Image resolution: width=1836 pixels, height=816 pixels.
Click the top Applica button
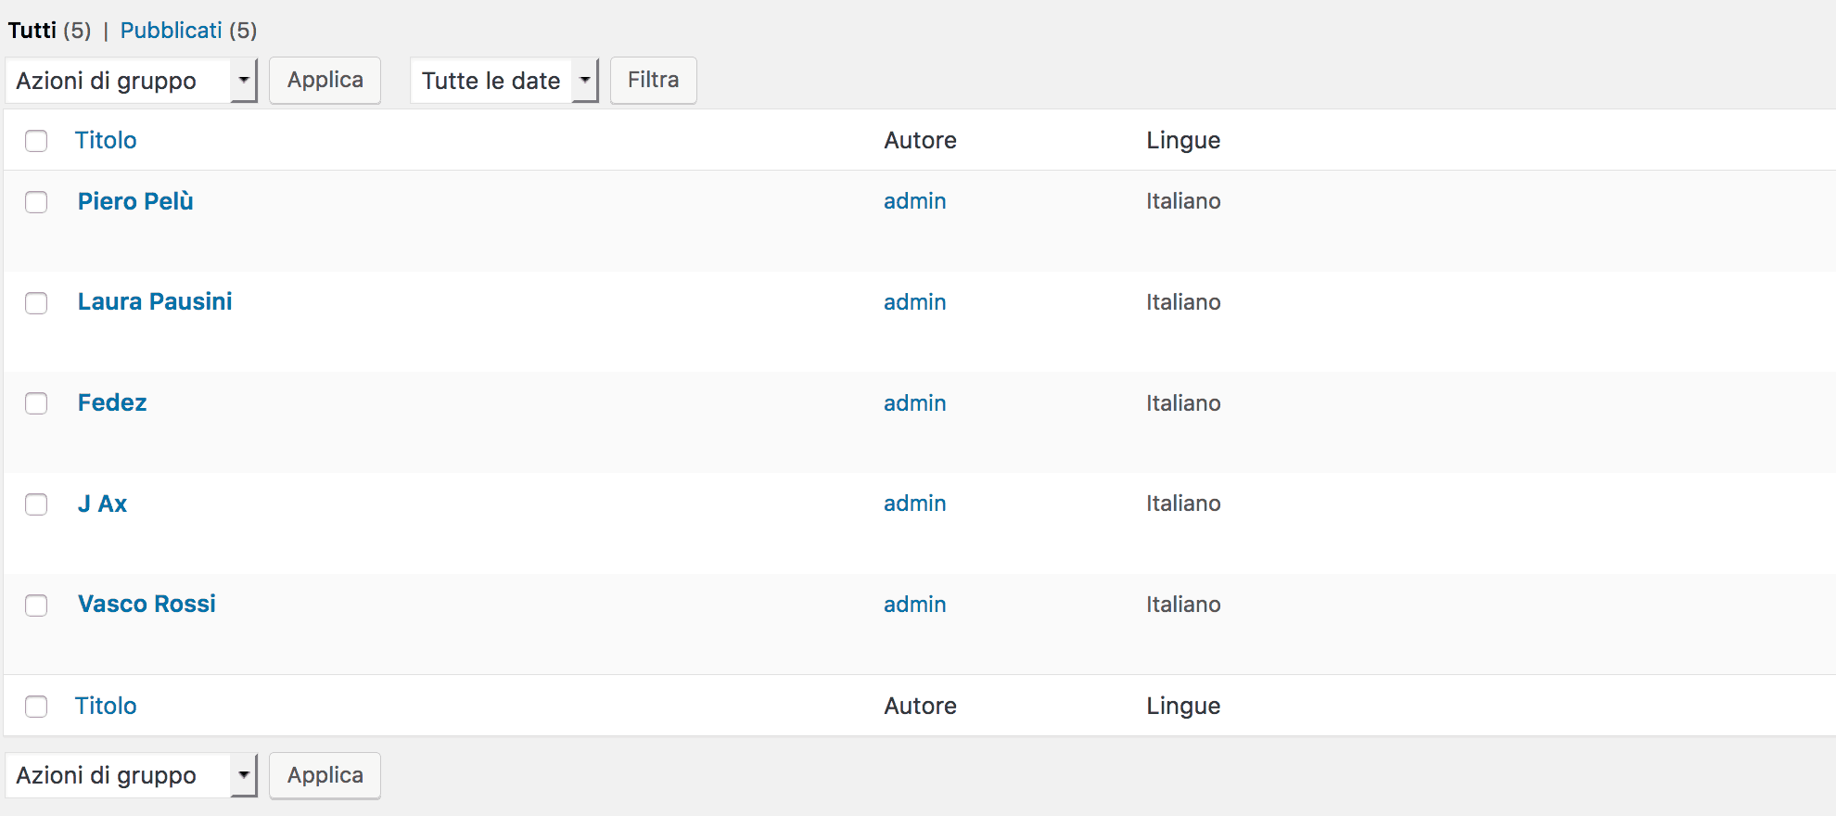(x=325, y=81)
